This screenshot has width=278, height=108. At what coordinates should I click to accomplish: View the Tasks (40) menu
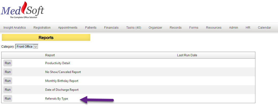tap(134, 28)
